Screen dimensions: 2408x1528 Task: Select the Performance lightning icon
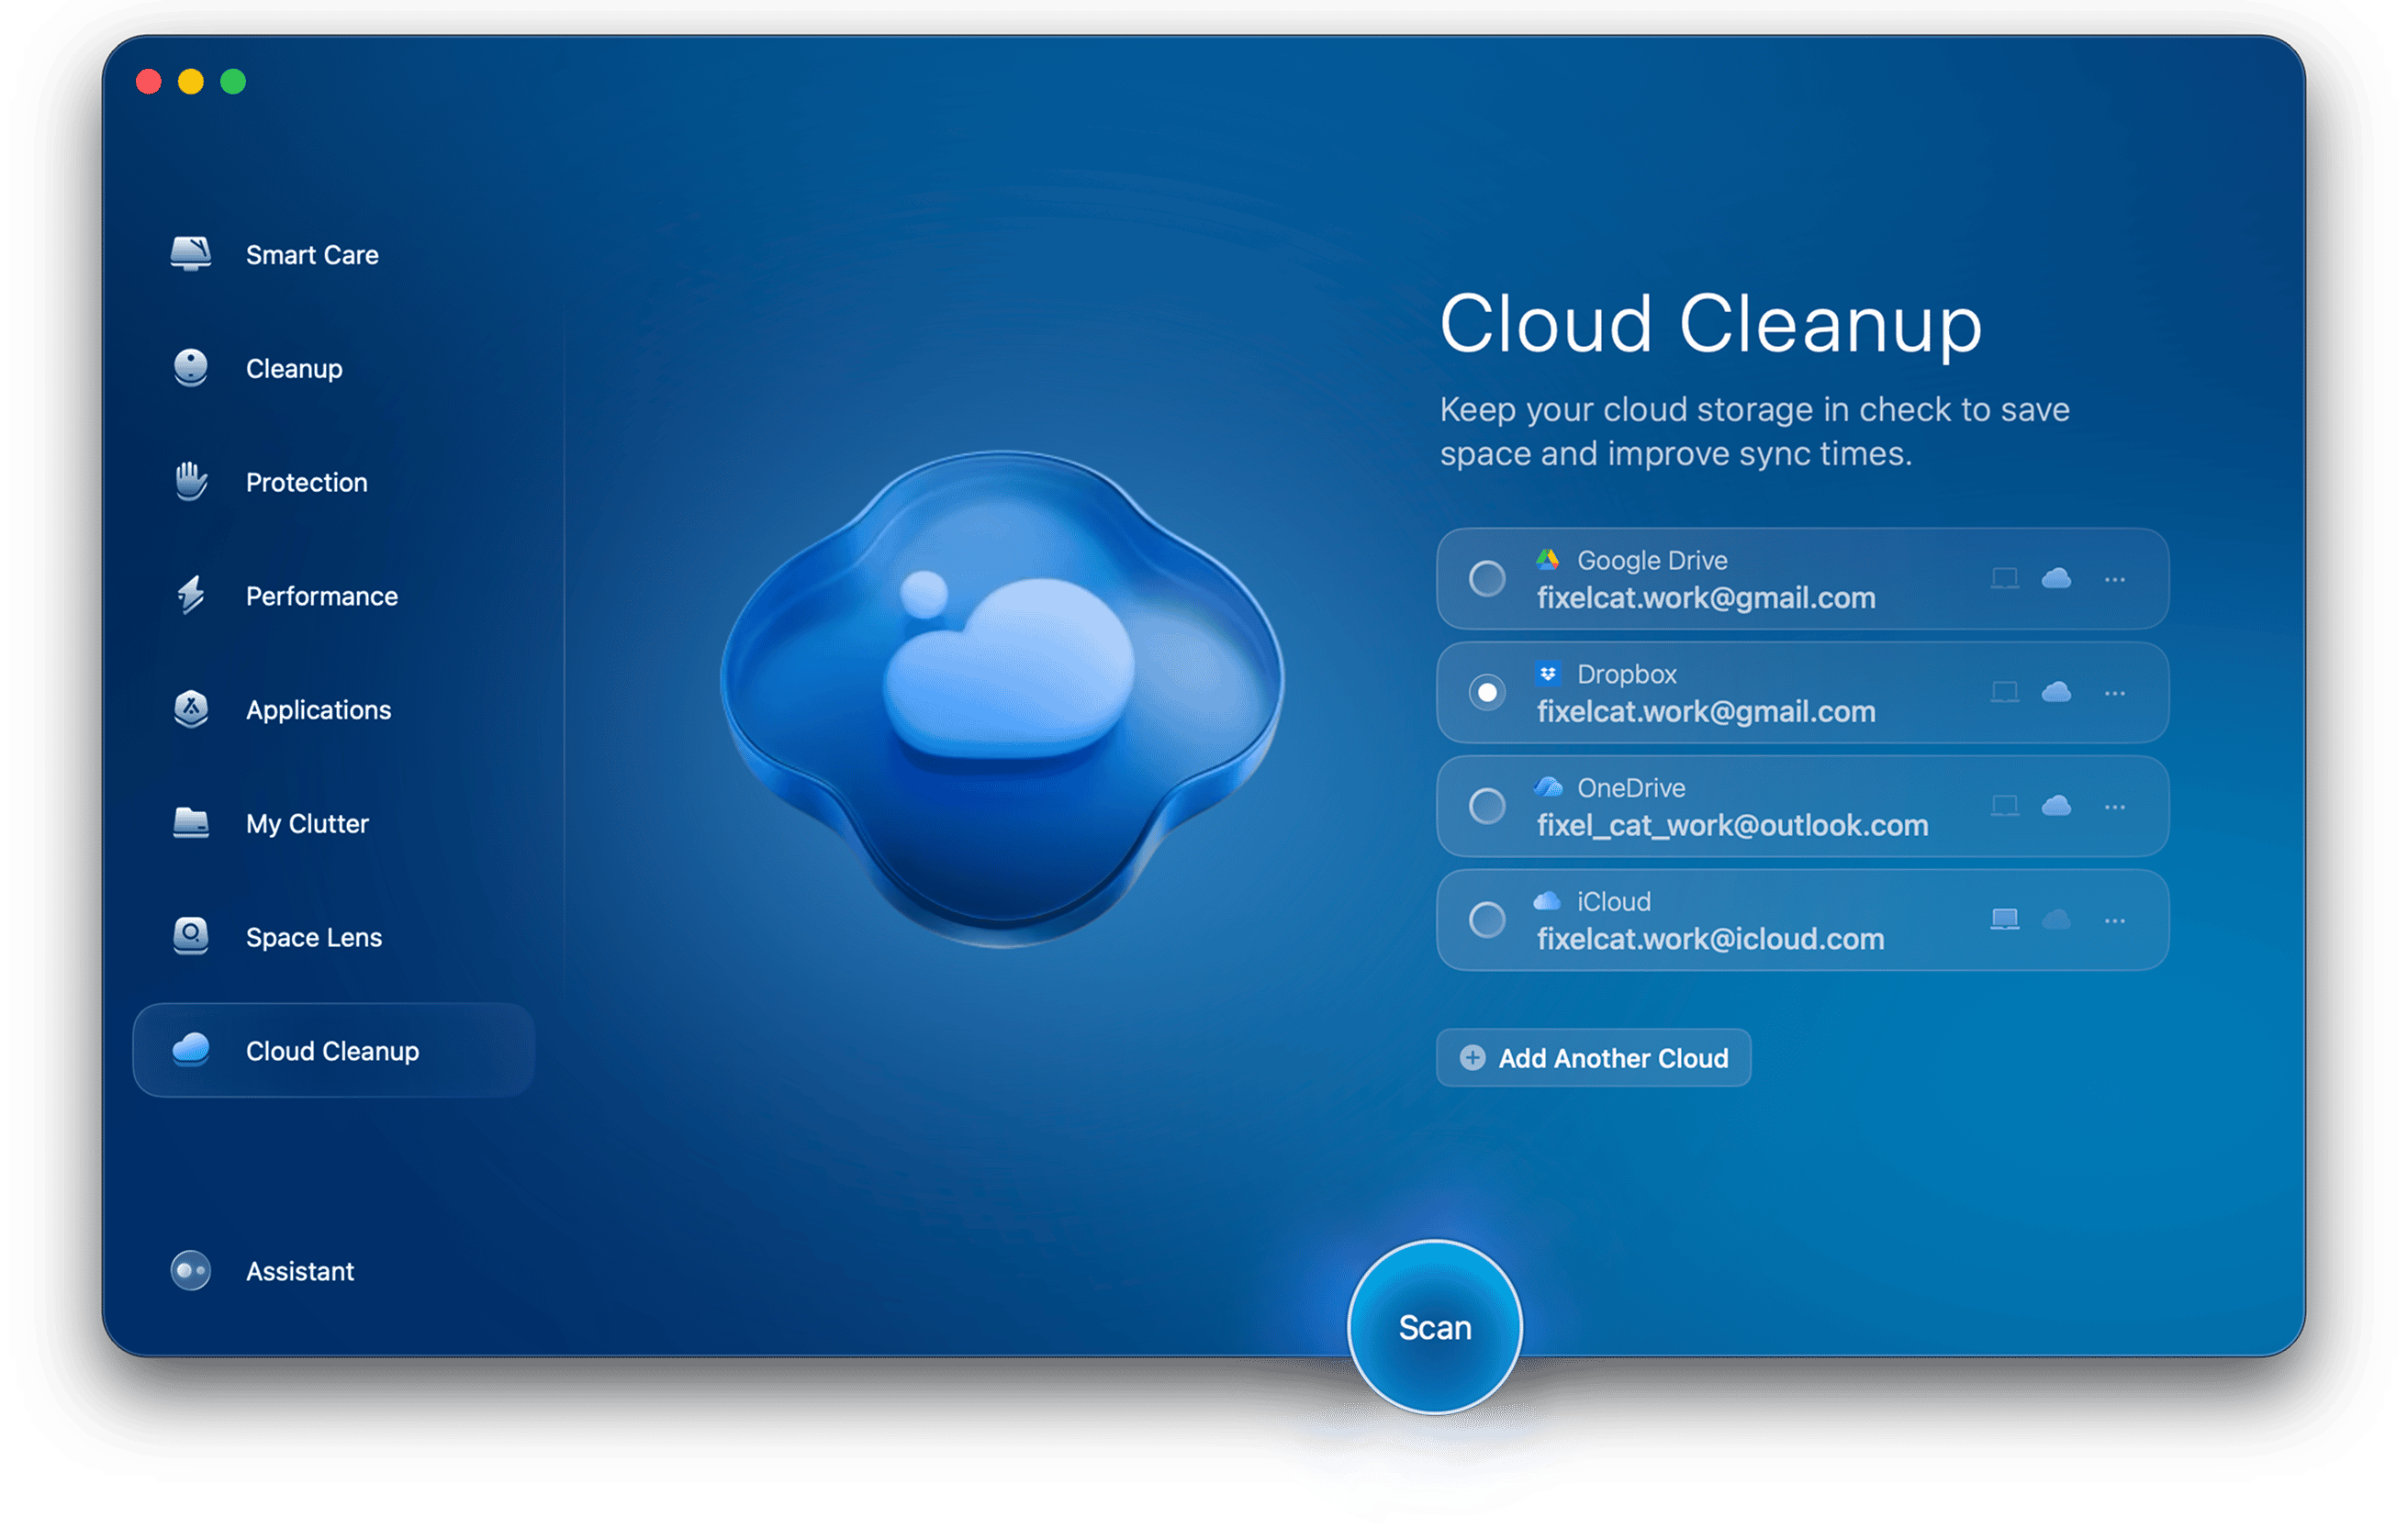190,596
